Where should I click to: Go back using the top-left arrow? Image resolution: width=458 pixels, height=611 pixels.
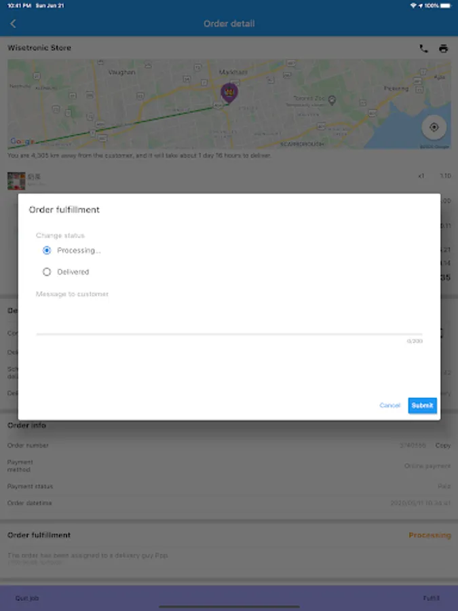pos(13,24)
